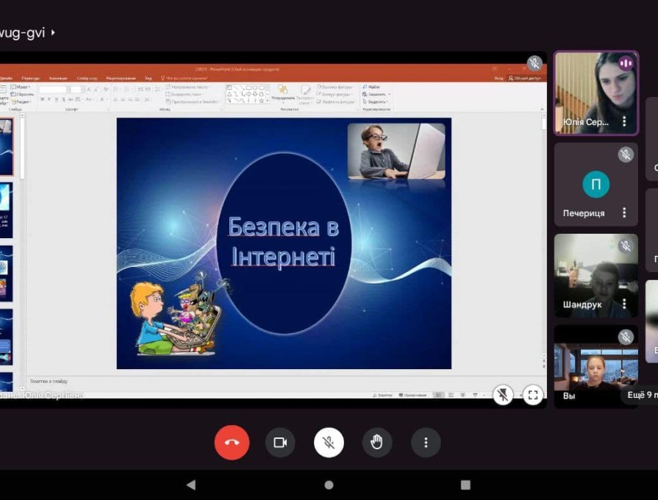Image resolution: width=658 pixels, height=500 pixels.
Task: End the call with the red hang-up button
Action: [232, 442]
